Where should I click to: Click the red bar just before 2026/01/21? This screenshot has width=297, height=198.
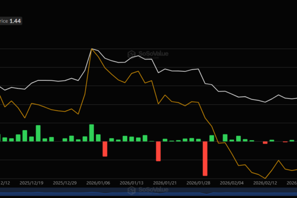point(158,151)
